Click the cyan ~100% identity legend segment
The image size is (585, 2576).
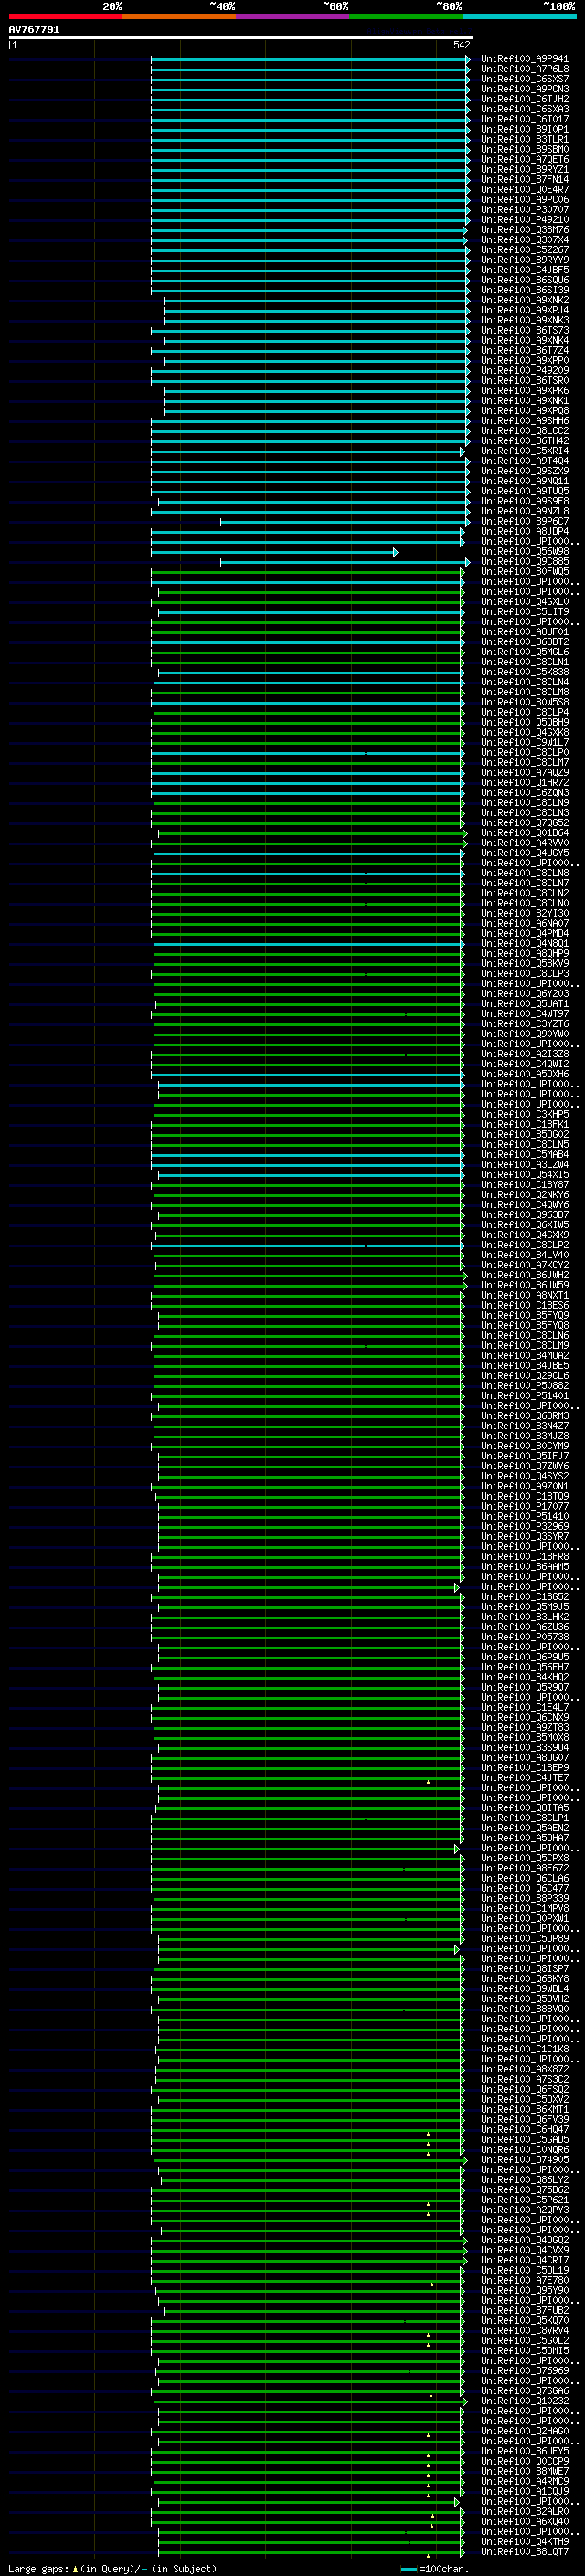[x=519, y=16]
